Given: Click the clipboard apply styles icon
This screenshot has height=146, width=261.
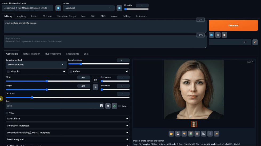Looking at the screenshot, I should pos(224,35).
